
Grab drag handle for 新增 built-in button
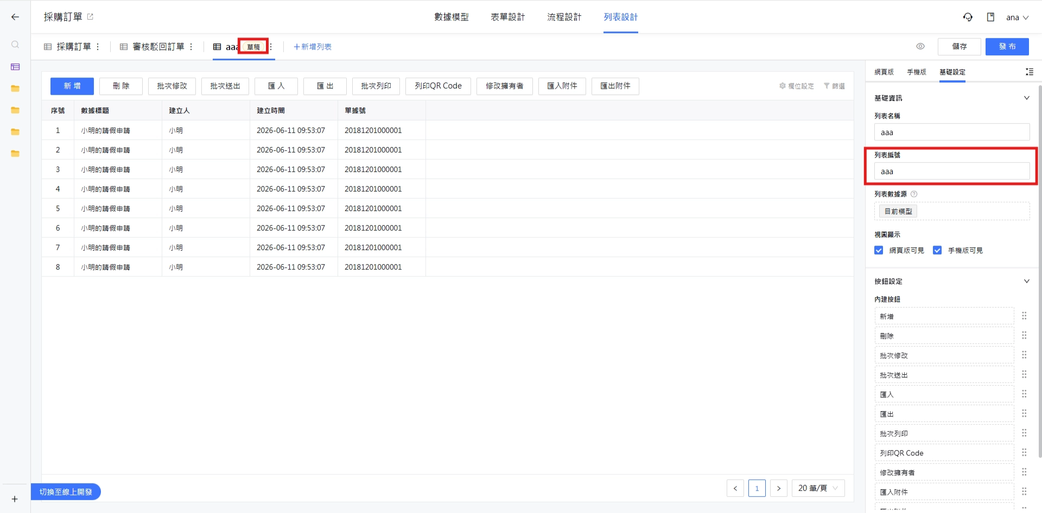point(1024,316)
